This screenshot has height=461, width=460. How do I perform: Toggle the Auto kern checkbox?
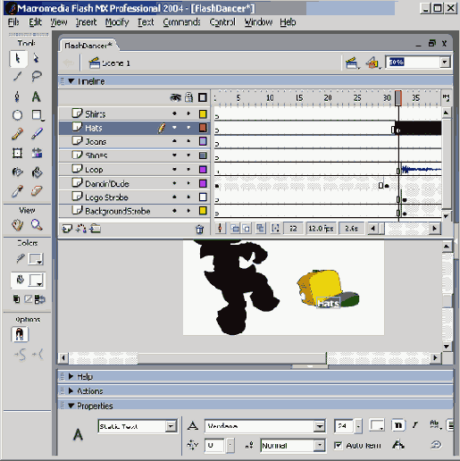(x=338, y=445)
